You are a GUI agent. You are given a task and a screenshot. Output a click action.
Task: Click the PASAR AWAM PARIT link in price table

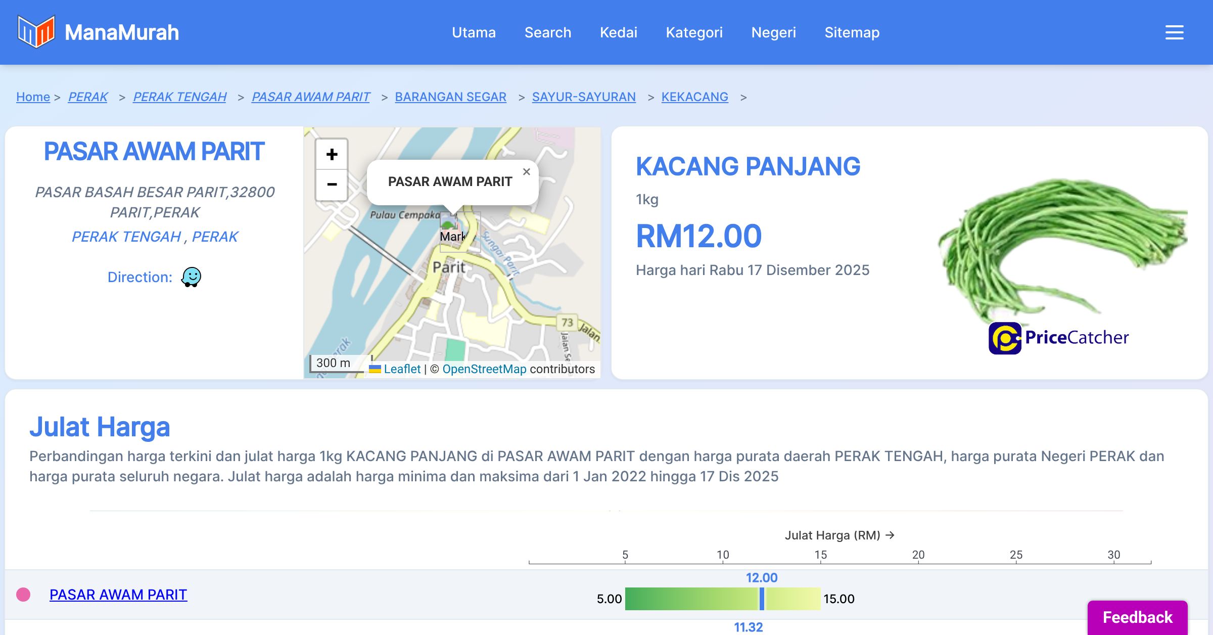point(118,595)
